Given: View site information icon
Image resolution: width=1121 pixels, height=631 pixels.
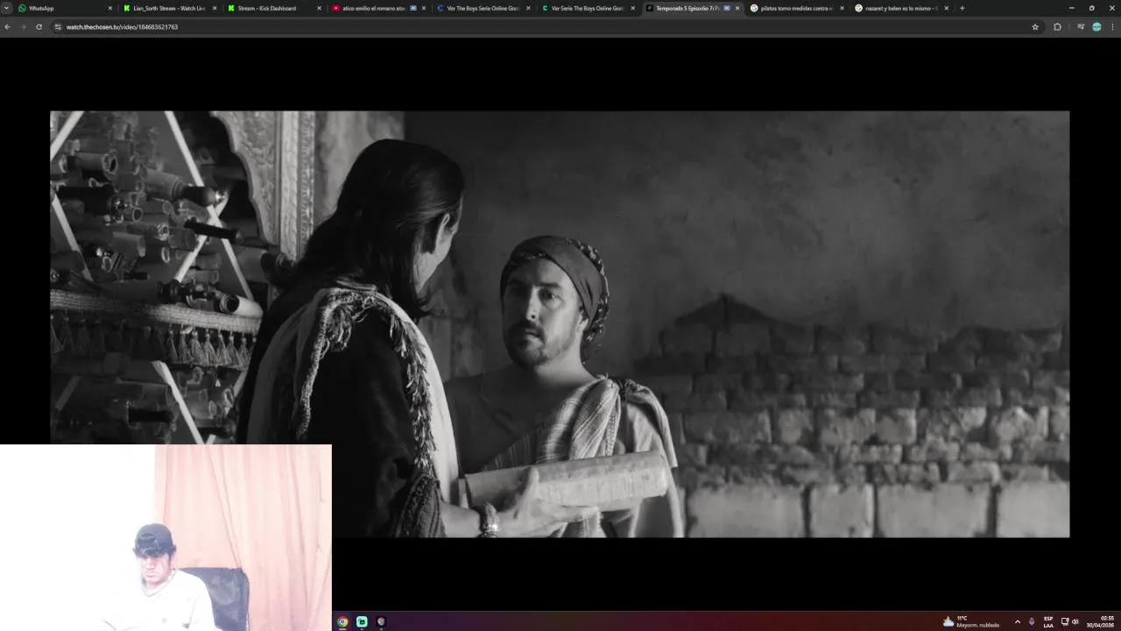Looking at the screenshot, I should (58, 27).
